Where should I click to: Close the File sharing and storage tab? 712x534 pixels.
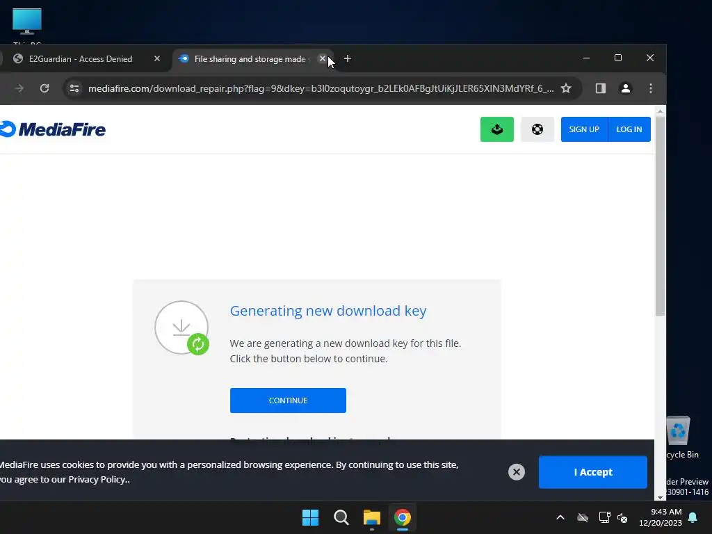click(323, 58)
